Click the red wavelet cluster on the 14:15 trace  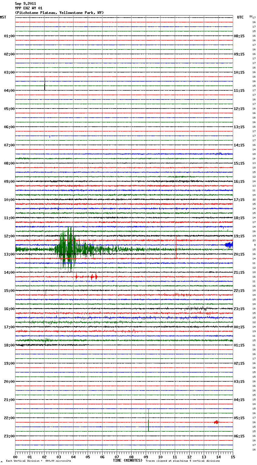click(x=93, y=276)
